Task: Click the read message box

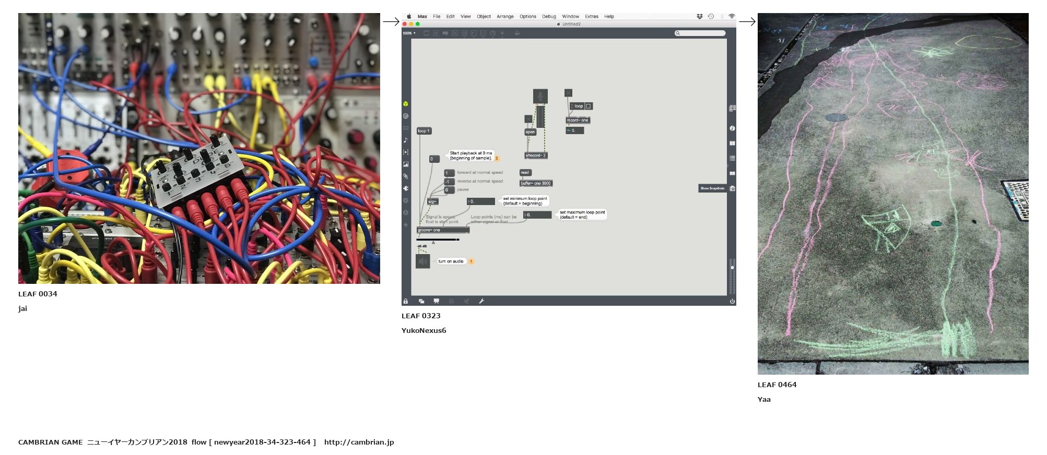Action: tap(525, 173)
